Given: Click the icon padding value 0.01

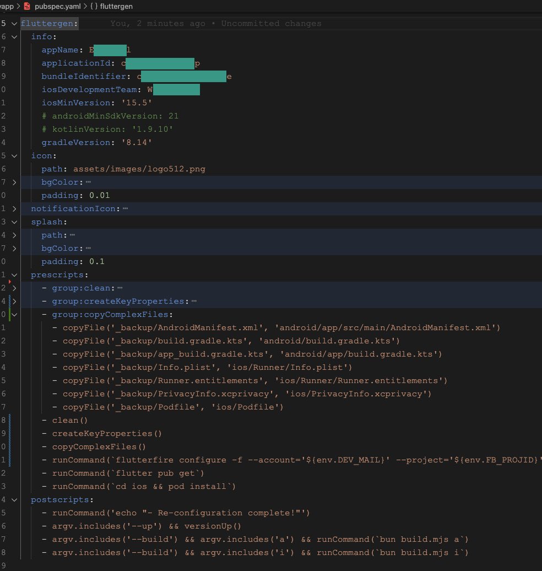Looking at the screenshot, I should point(99,196).
